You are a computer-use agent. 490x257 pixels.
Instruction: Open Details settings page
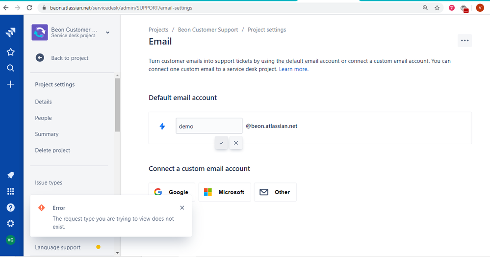pyautogui.click(x=44, y=102)
